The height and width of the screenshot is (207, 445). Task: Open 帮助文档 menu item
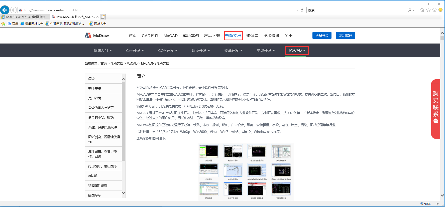[x=233, y=36]
